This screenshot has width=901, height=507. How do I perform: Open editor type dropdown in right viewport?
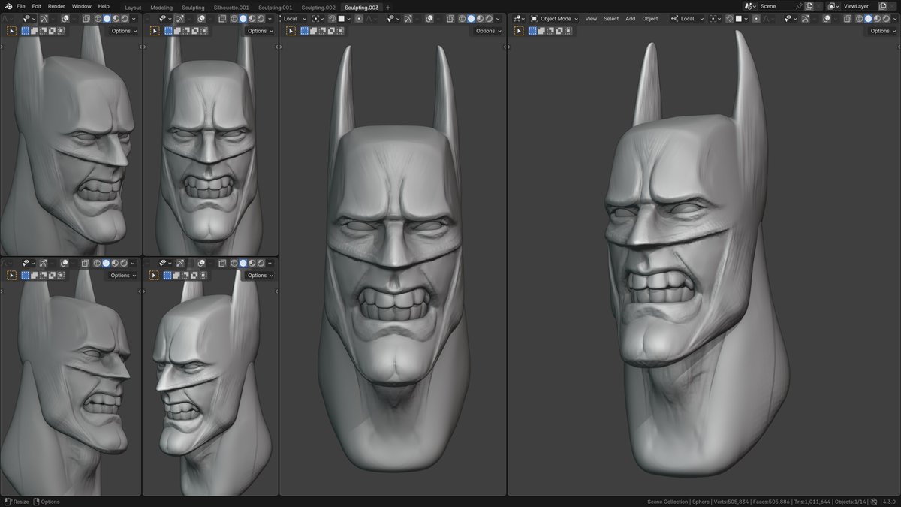[519, 19]
